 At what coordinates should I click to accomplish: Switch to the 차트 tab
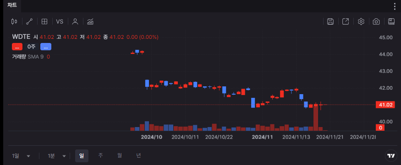click(x=12, y=5)
